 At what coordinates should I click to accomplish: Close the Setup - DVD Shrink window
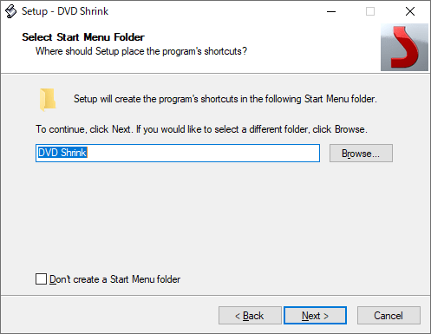410,11
